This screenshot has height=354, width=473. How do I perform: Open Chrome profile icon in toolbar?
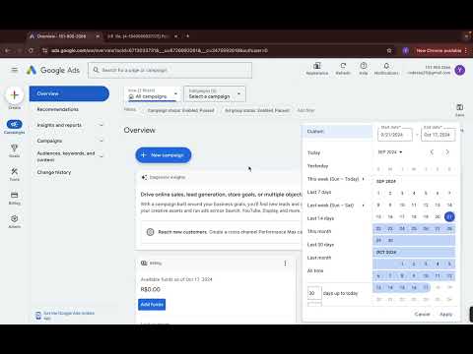click(406, 50)
